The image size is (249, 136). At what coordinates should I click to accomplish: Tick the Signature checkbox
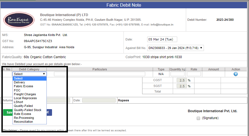pos(198,118)
